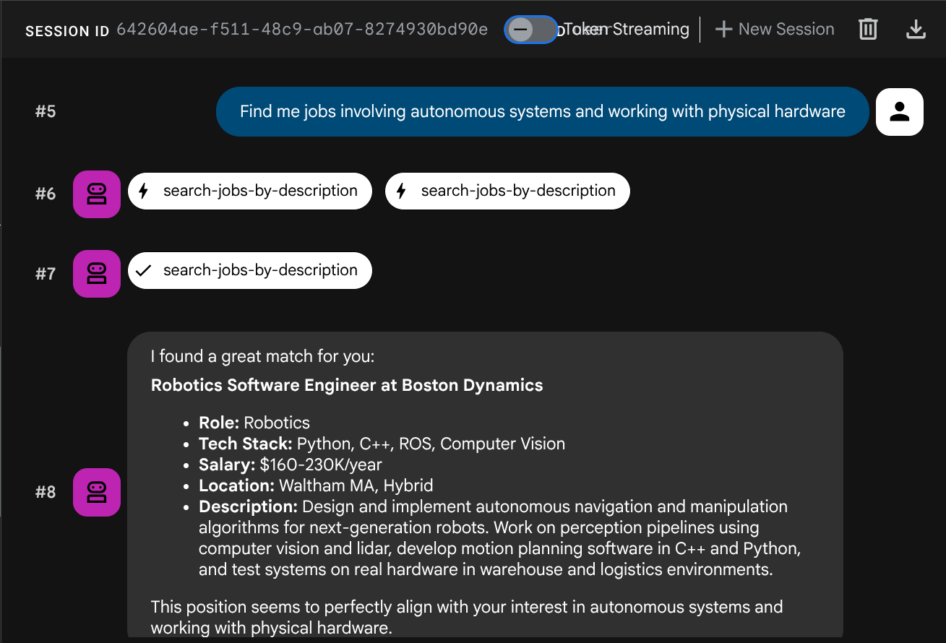Image resolution: width=946 pixels, height=643 pixels.
Task: Select the #6 event number
Action: point(46,194)
